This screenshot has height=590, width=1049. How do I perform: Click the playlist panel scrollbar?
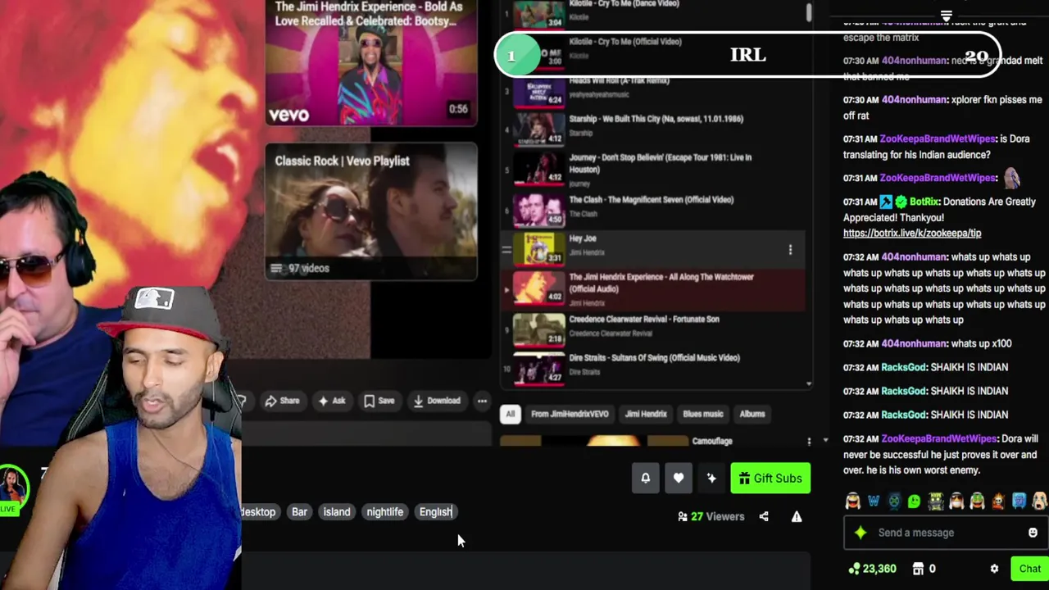[809, 13]
